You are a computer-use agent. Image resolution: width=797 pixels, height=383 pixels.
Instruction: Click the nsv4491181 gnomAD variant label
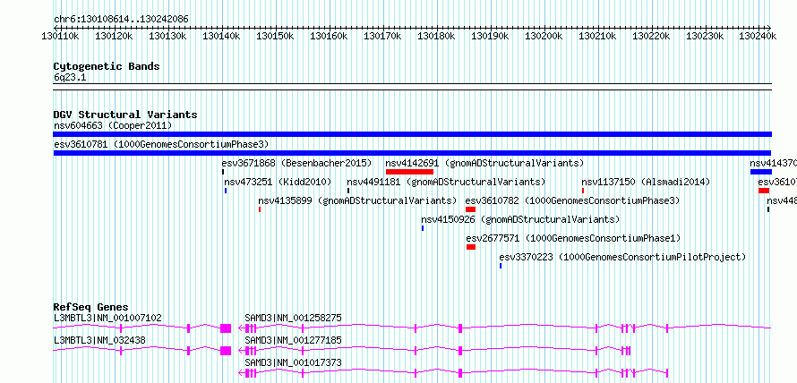pos(446,182)
